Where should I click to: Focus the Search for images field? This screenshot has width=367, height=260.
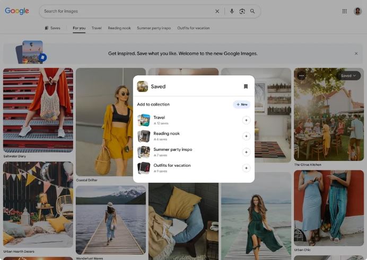[x=126, y=11]
